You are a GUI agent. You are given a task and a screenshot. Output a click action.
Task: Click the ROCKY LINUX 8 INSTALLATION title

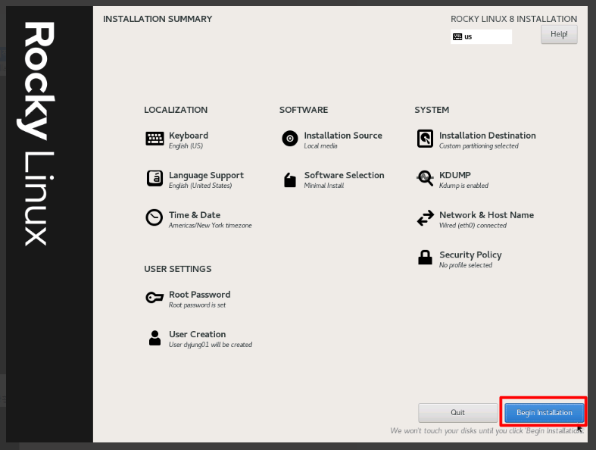pos(514,19)
